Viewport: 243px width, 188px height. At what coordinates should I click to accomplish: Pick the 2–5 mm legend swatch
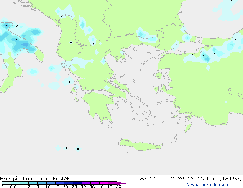[33, 183]
